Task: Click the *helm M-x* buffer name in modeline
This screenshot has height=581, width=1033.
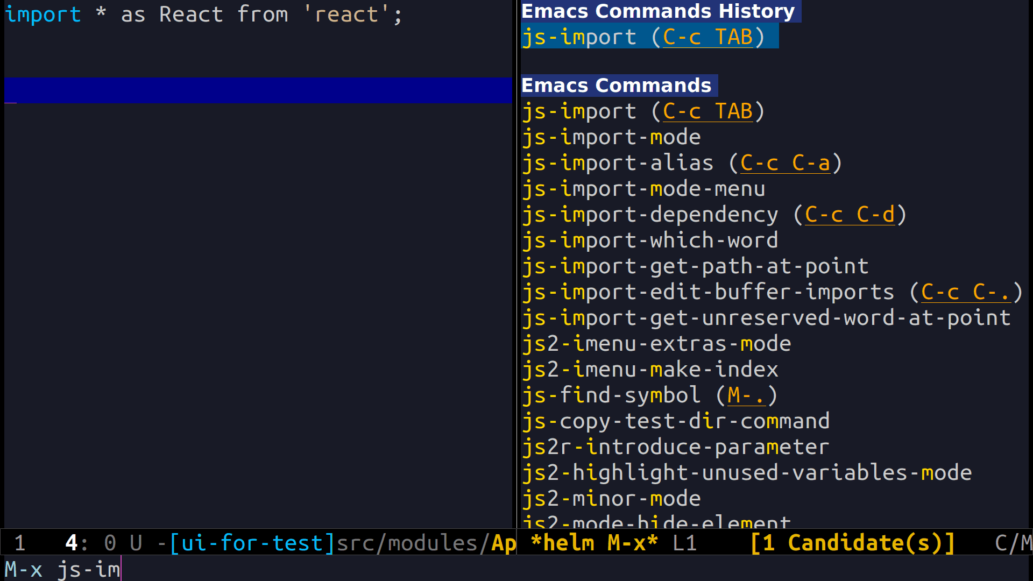Action: 594,543
